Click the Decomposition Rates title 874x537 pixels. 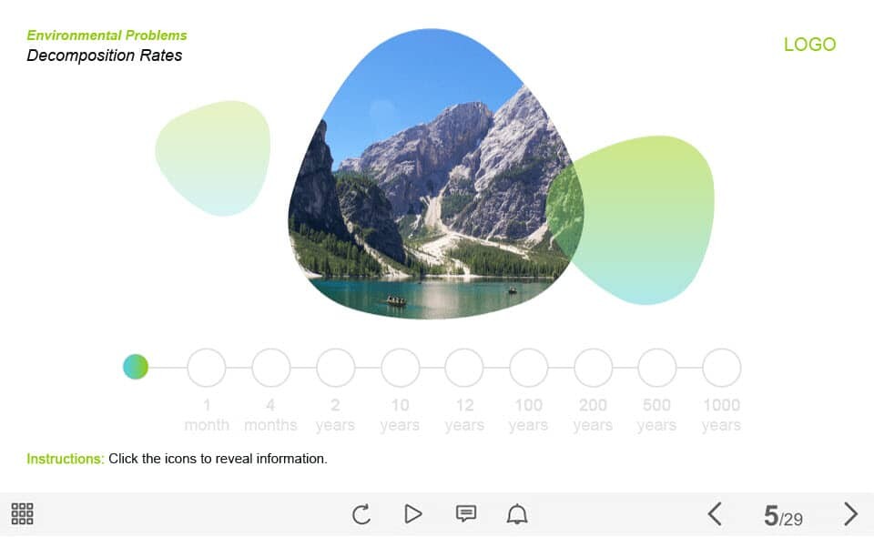[104, 56]
